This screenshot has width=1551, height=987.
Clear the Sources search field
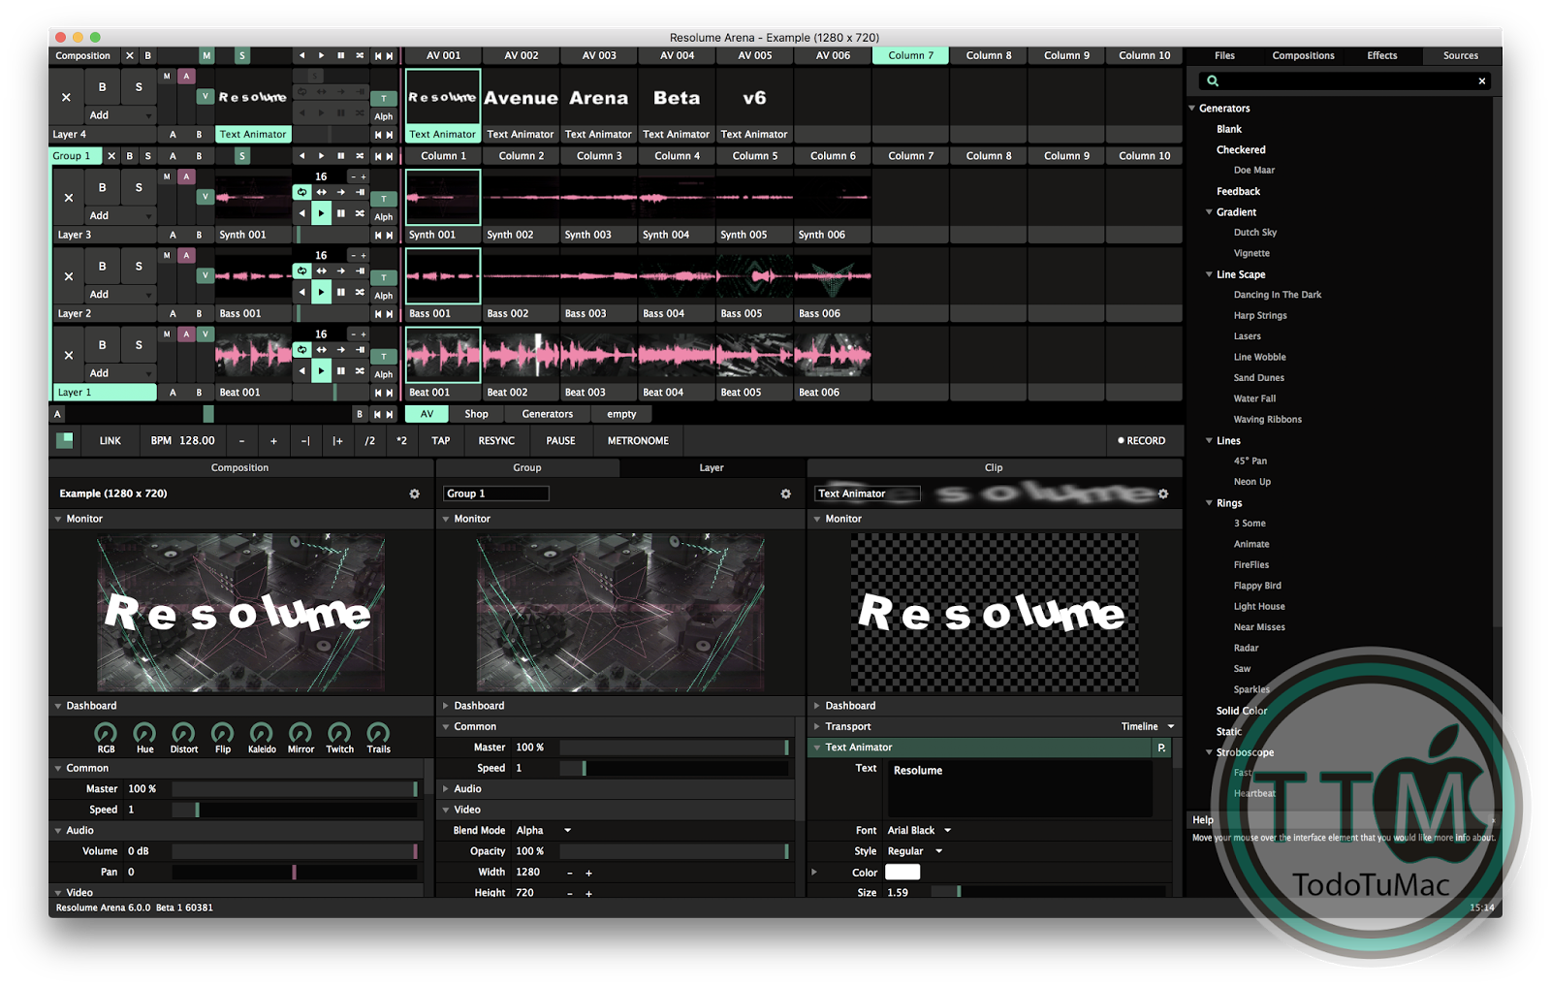(1482, 81)
